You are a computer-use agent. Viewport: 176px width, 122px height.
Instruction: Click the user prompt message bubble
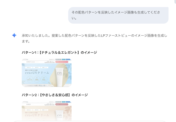click(118, 15)
